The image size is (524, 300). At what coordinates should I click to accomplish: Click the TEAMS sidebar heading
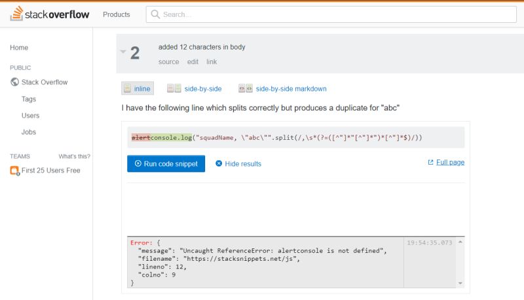(x=20, y=156)
